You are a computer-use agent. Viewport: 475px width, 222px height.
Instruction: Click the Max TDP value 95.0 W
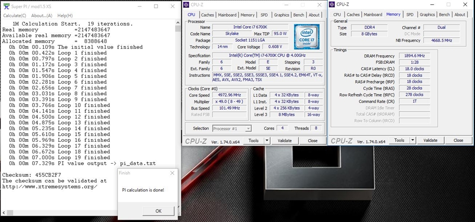tap(280, 34)
